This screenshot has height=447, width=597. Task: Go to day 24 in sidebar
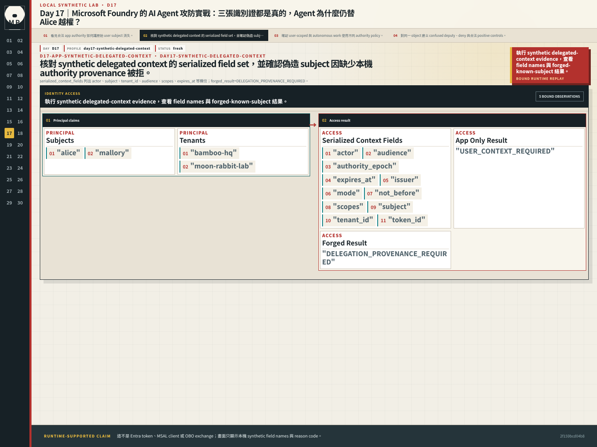pyautogui.click(x=20, y=168)
